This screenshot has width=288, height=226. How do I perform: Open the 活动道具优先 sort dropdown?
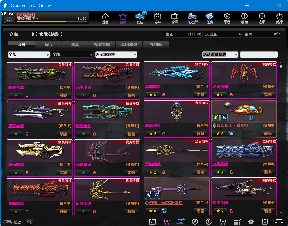coord(220,54)
